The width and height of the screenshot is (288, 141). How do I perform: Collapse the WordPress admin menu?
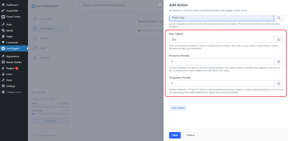click(x=13, y=92)
